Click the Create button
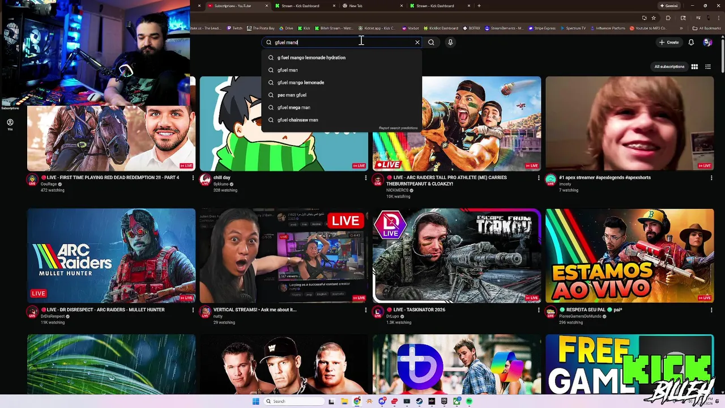The image size is (725, 408). (x=669, y=42)
